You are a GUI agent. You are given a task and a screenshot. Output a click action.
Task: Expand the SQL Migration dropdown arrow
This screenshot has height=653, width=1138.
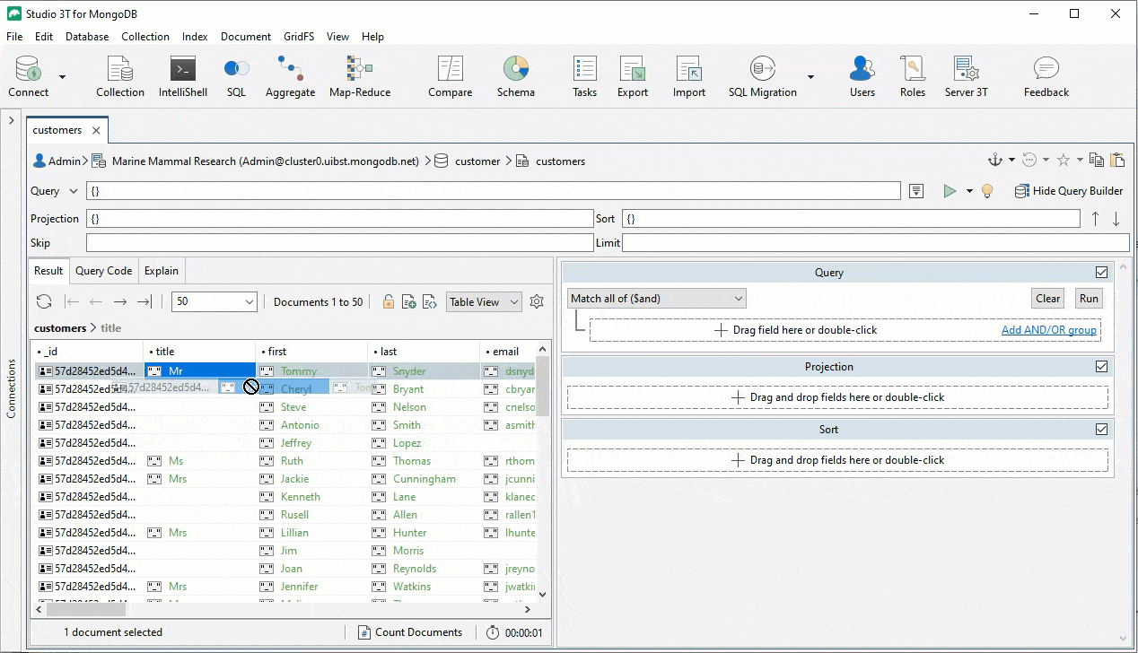810,77
